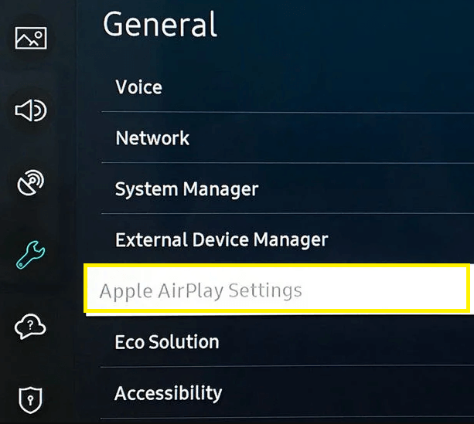
Task: Select the Network menu item
Action: [152, 138]
